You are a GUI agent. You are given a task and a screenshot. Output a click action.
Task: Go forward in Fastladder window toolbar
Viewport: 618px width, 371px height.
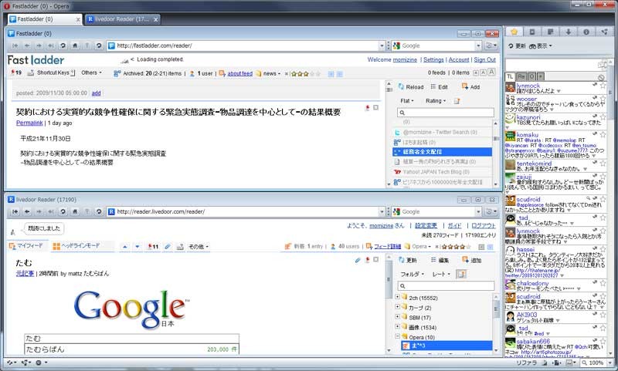[39, 46]
